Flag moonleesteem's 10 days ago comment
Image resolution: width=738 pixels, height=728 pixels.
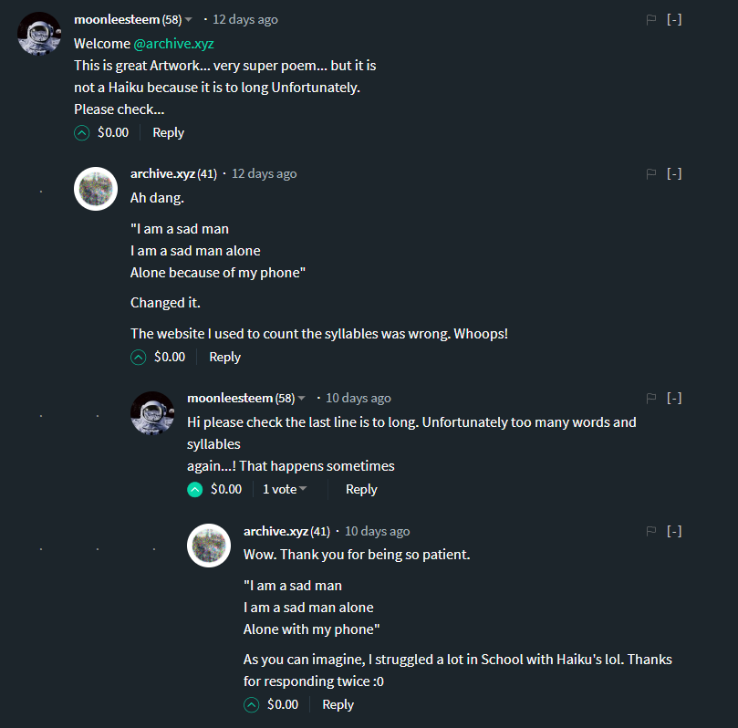pos(651,399)
